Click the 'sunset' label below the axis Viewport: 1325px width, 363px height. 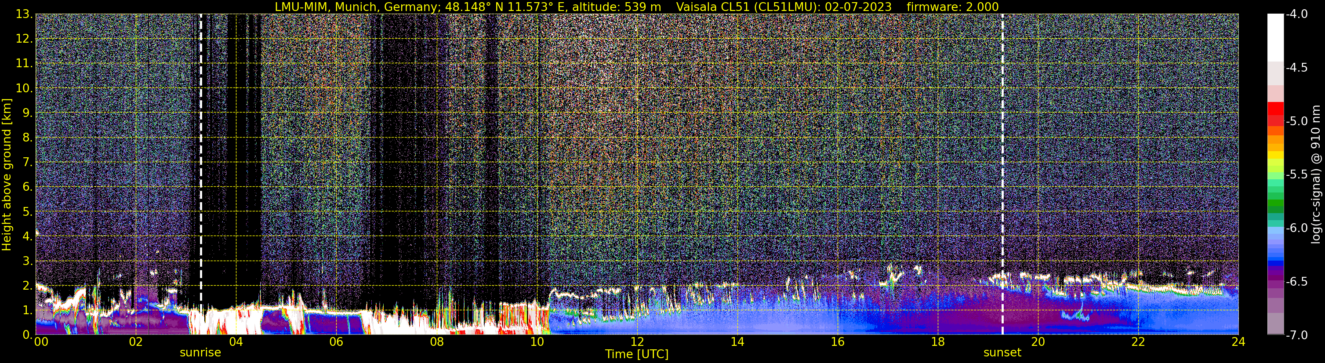[1002, 353]
